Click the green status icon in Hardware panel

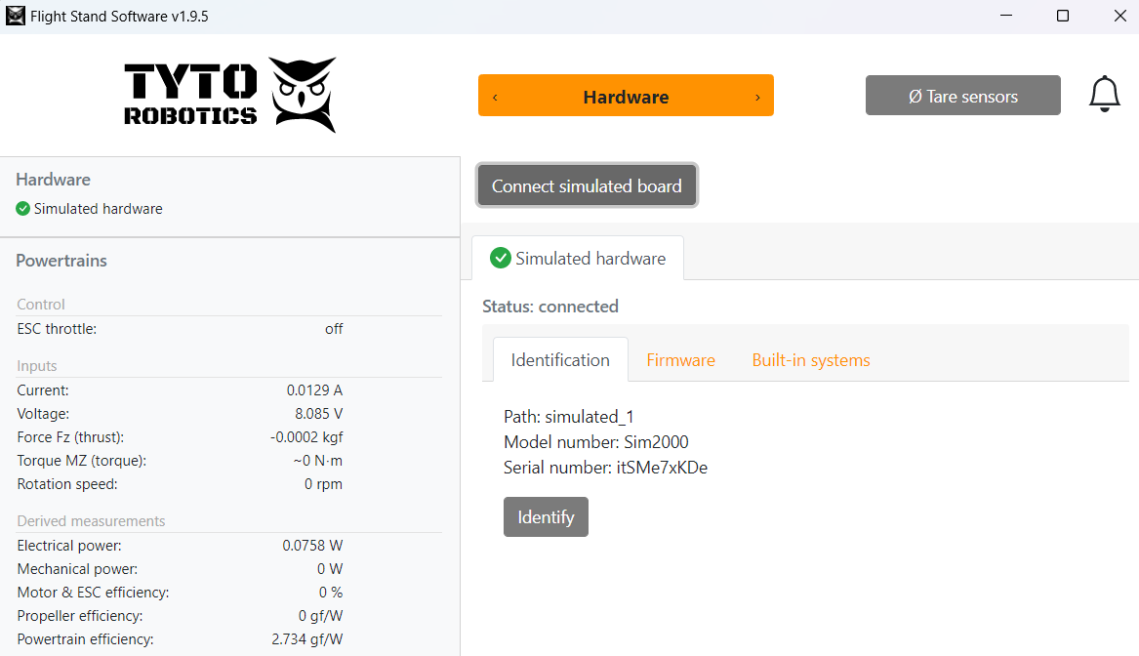click(x=23, y=209)
